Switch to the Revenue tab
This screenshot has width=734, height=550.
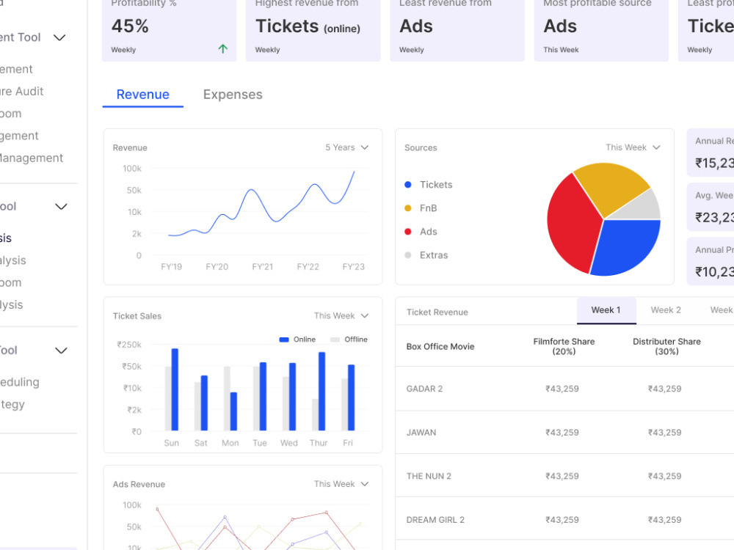coord(143,95)
